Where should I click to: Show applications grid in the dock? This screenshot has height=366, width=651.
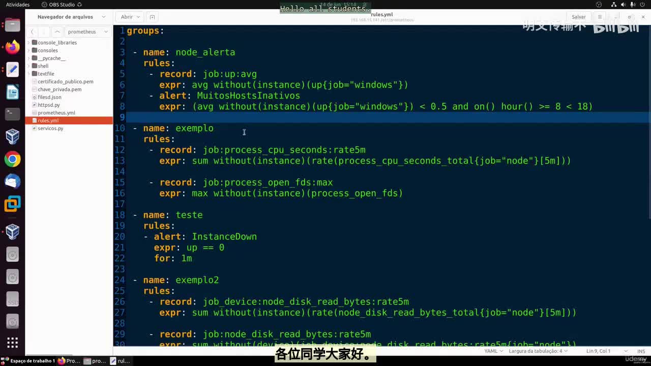[x=12, y=343]
